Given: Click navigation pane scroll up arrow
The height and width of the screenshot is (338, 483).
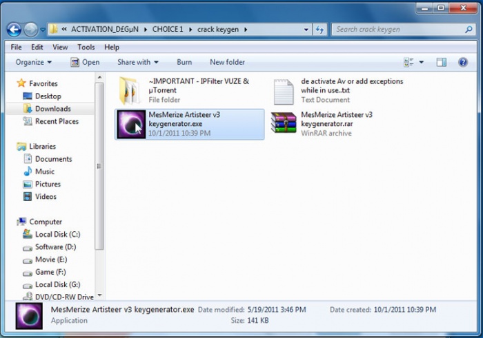Looking at the screenshot, I should [99, 77].
